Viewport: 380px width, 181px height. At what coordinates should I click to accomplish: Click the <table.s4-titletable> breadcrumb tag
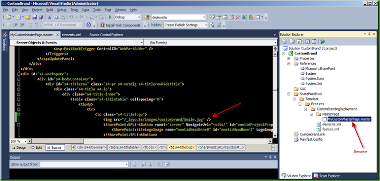click(x=124, y=147)
